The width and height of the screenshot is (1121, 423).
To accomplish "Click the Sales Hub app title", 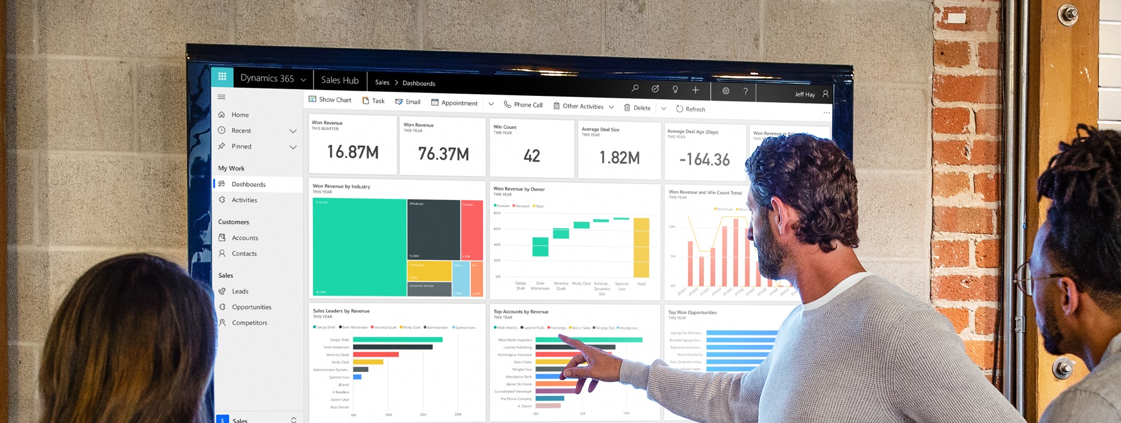I will click(340, 80).
